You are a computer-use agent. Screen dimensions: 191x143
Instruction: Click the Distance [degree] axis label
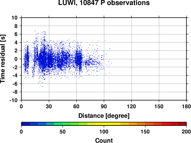pos(104,116)
